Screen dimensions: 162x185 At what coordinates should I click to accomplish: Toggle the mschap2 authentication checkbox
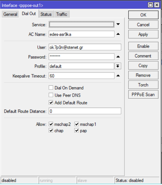click(x=51, y=124)
